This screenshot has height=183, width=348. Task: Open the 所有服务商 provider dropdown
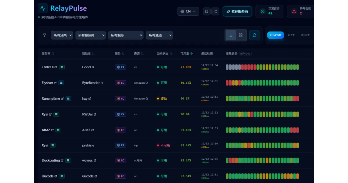pyautogui.click(x=90, y=35)
